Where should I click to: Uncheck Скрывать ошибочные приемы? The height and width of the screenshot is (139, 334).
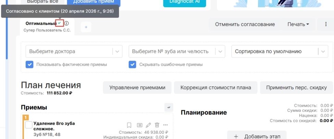click(x=132, y=64)
